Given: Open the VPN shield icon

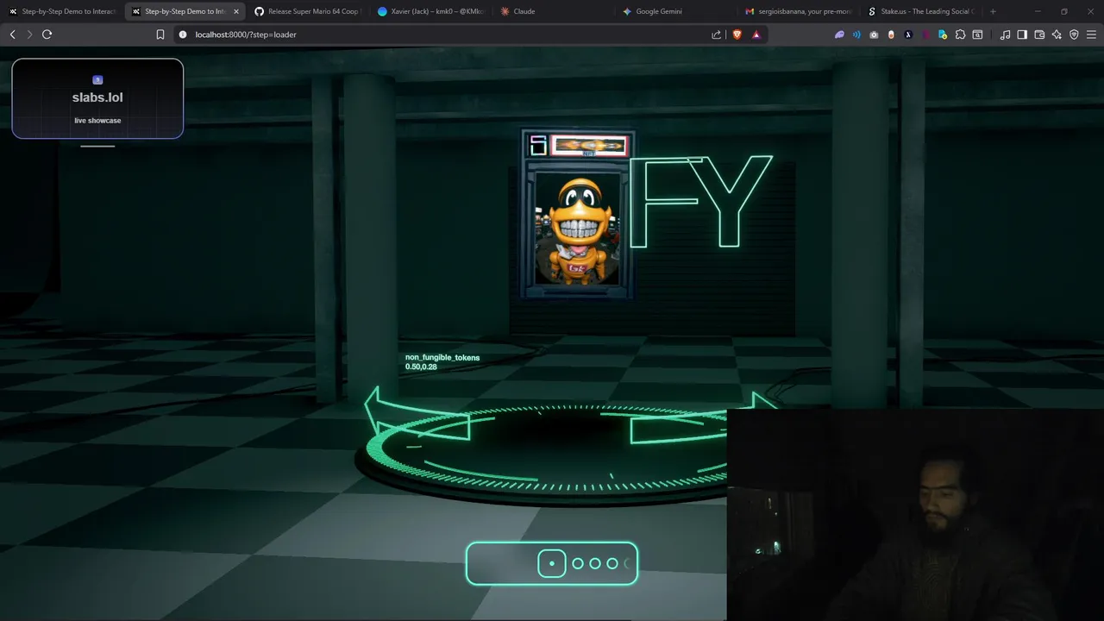Looking at the screenshot, I should [1074, 34].
